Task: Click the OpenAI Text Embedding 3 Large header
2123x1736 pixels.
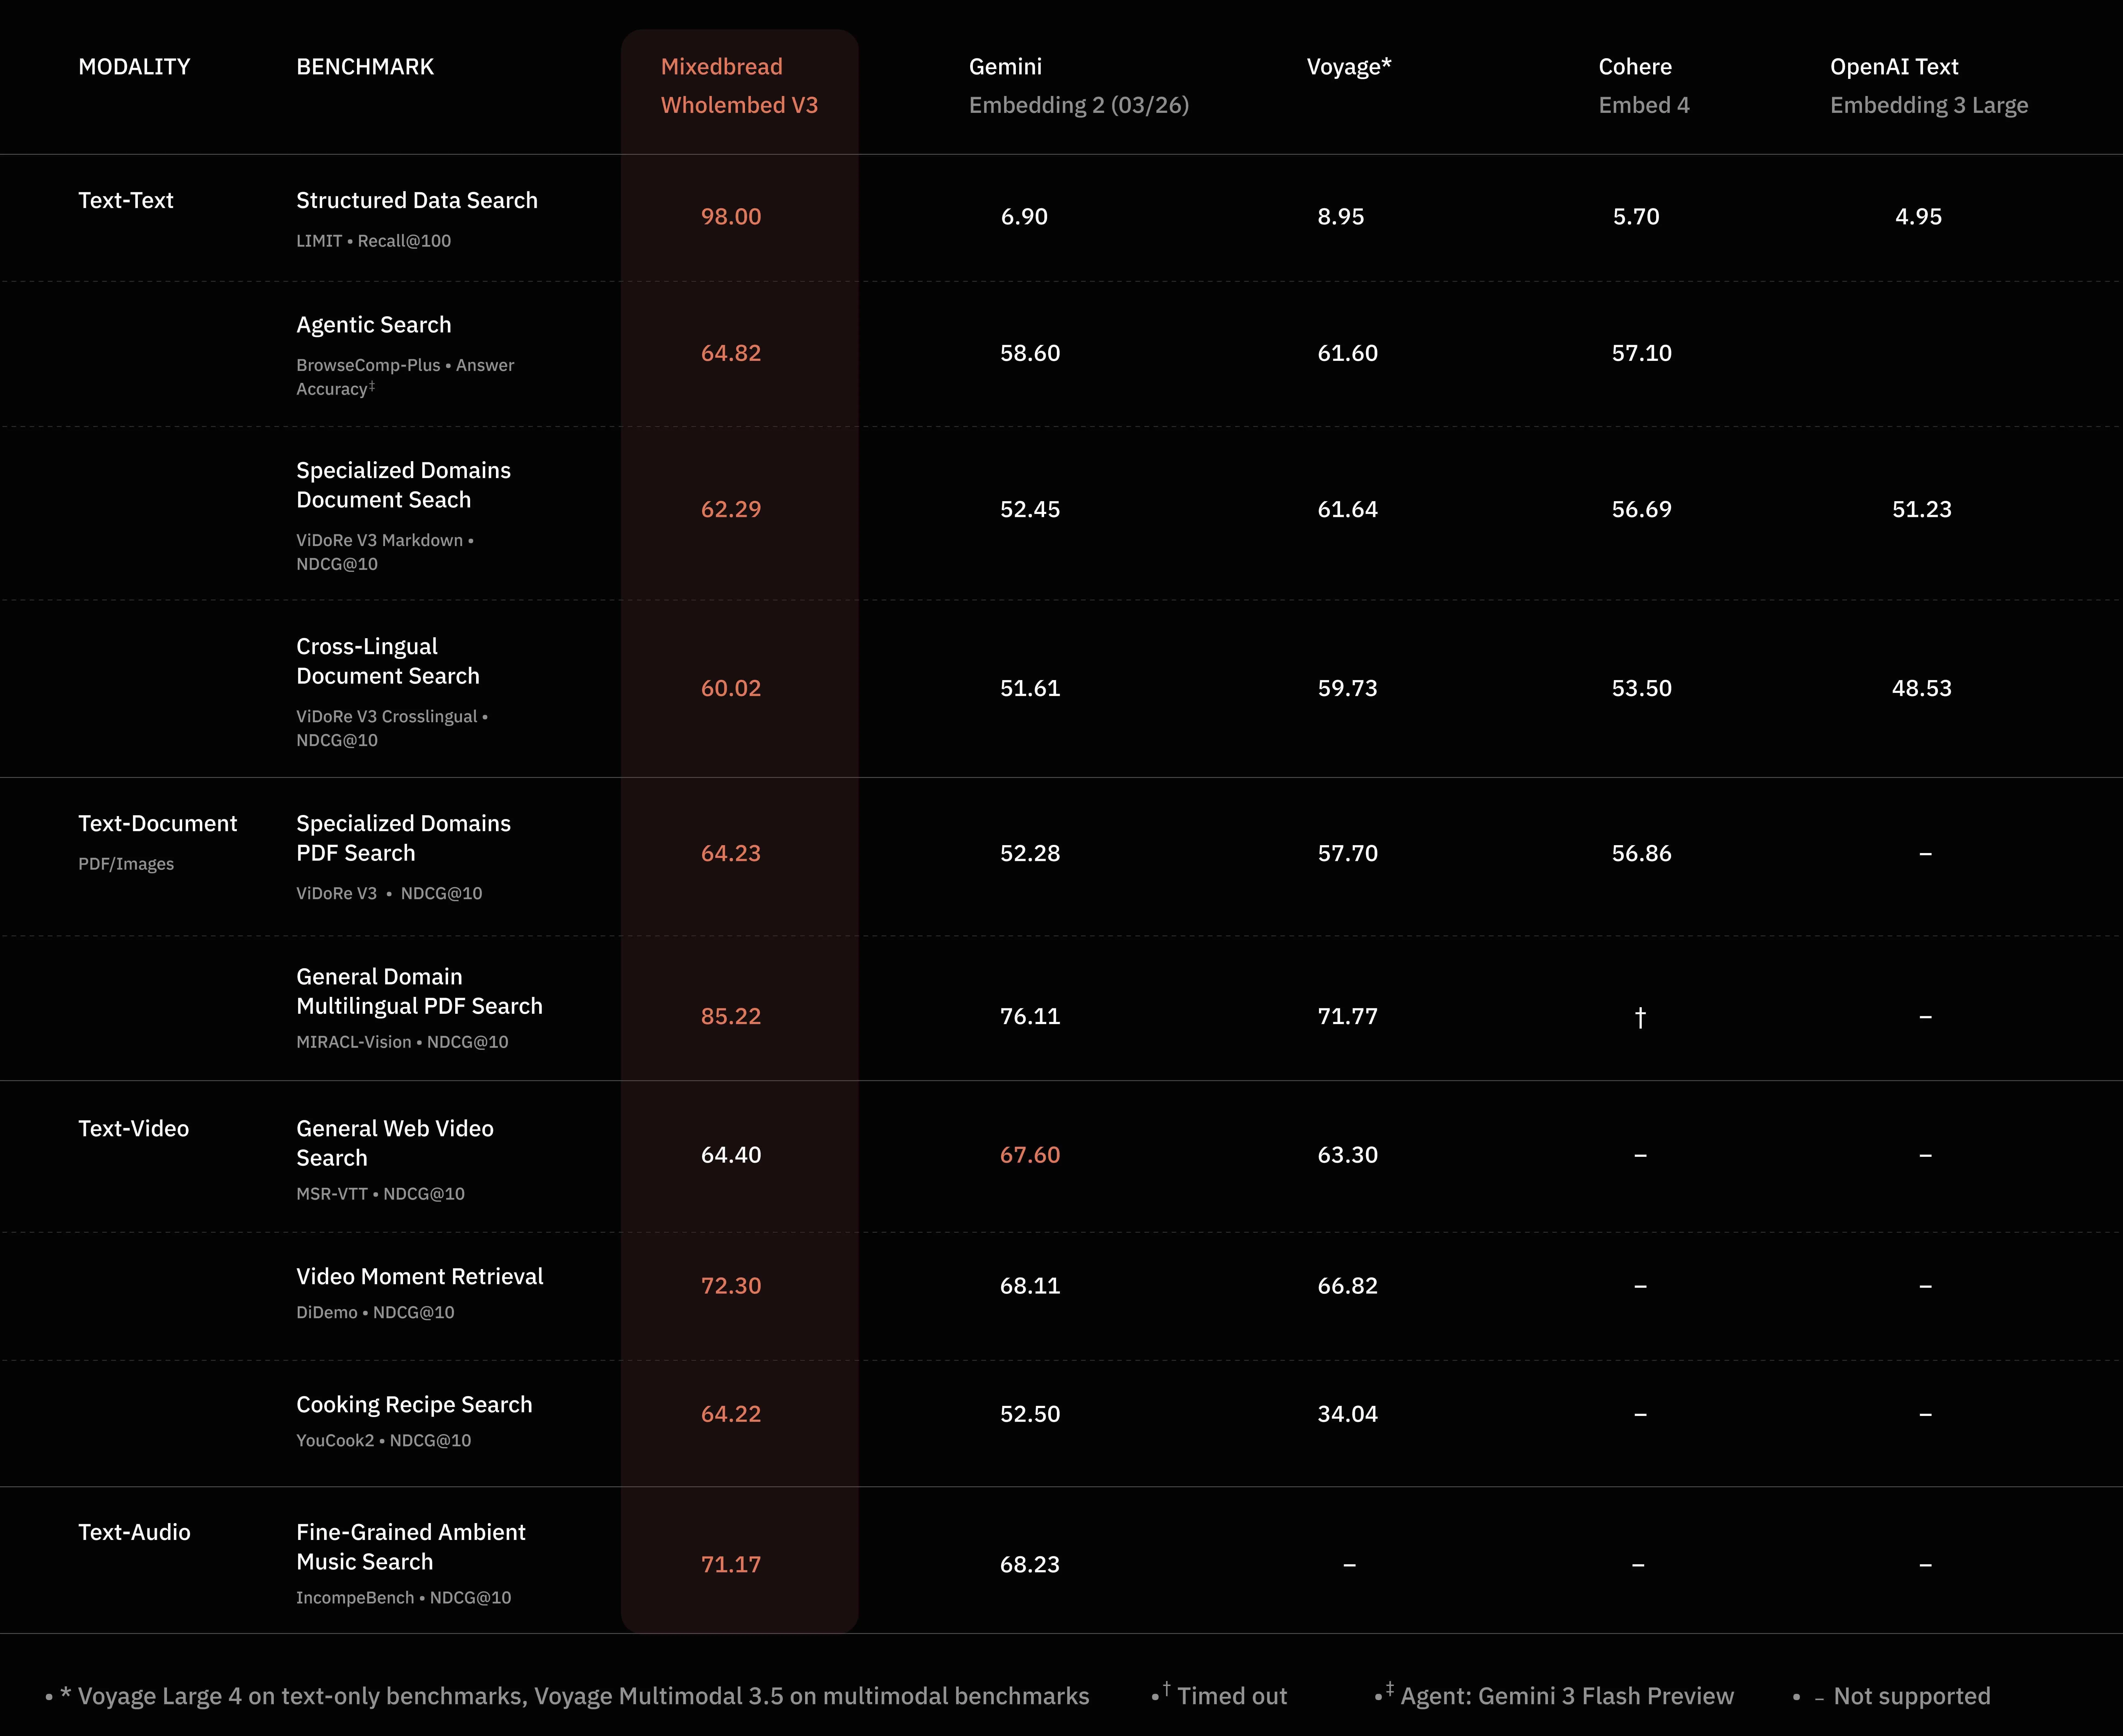Action: [x=1929, y=85]
